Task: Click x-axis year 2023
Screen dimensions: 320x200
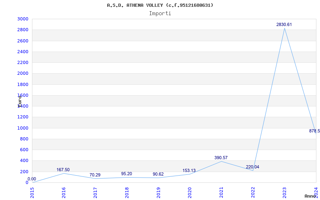Action: [285, 193]
